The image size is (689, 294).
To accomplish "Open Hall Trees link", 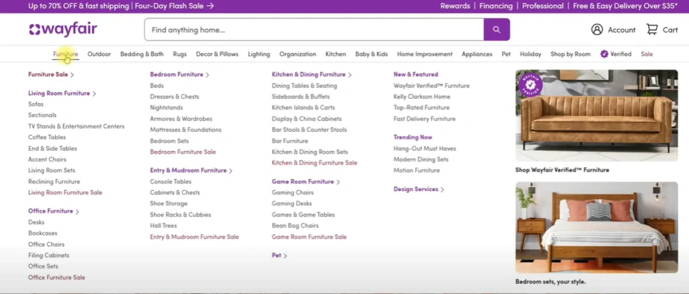I will point(164,225).
